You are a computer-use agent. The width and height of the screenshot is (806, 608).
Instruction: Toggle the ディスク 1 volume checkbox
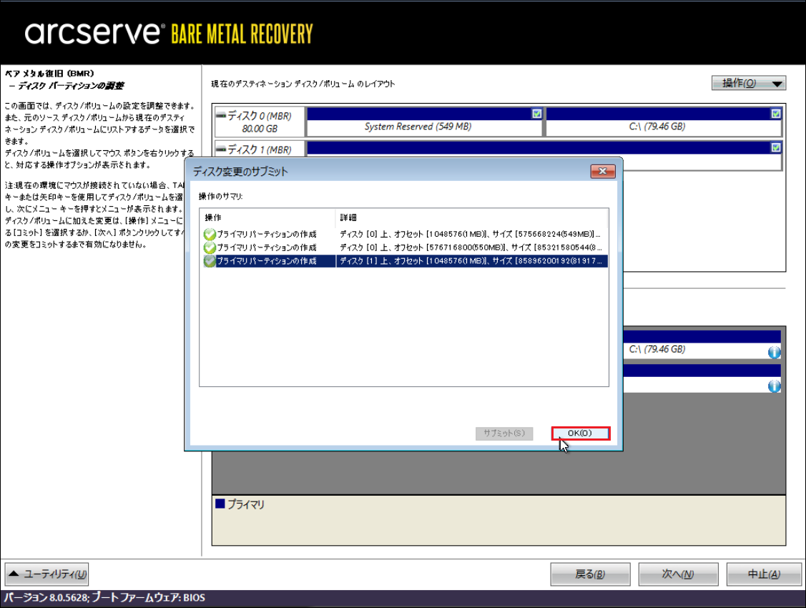tap(776, 147)
